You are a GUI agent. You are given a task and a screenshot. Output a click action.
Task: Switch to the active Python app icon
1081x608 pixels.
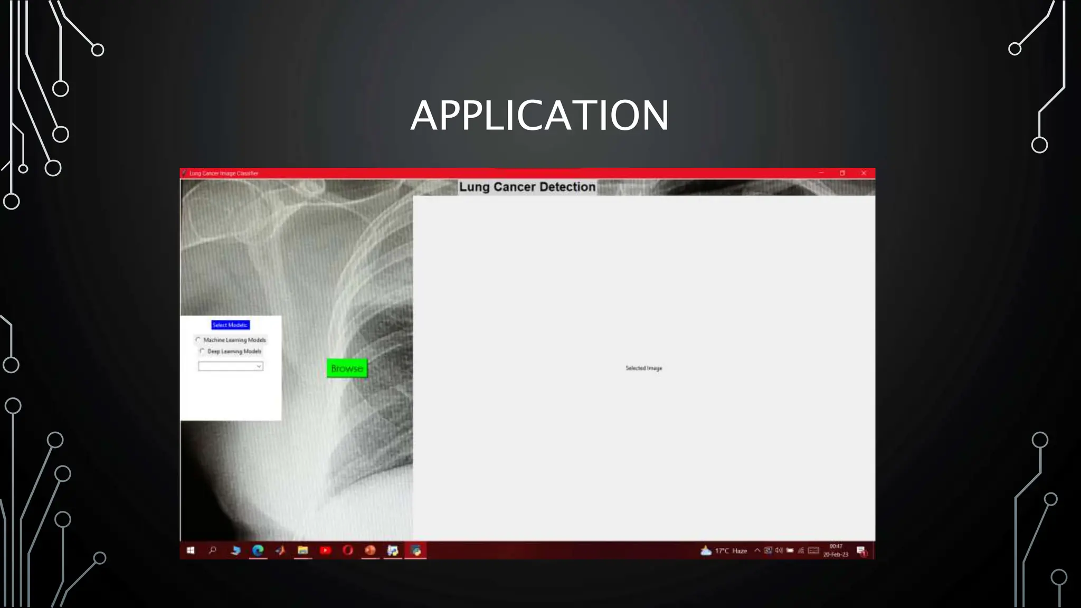coord(416,550)
